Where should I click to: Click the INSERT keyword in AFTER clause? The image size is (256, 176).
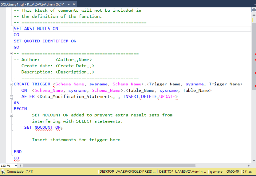tap(131, 97)
